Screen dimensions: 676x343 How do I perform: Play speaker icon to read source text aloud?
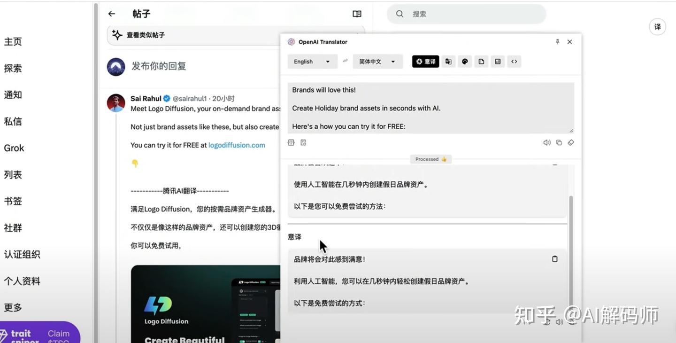[x=546, y=142]
